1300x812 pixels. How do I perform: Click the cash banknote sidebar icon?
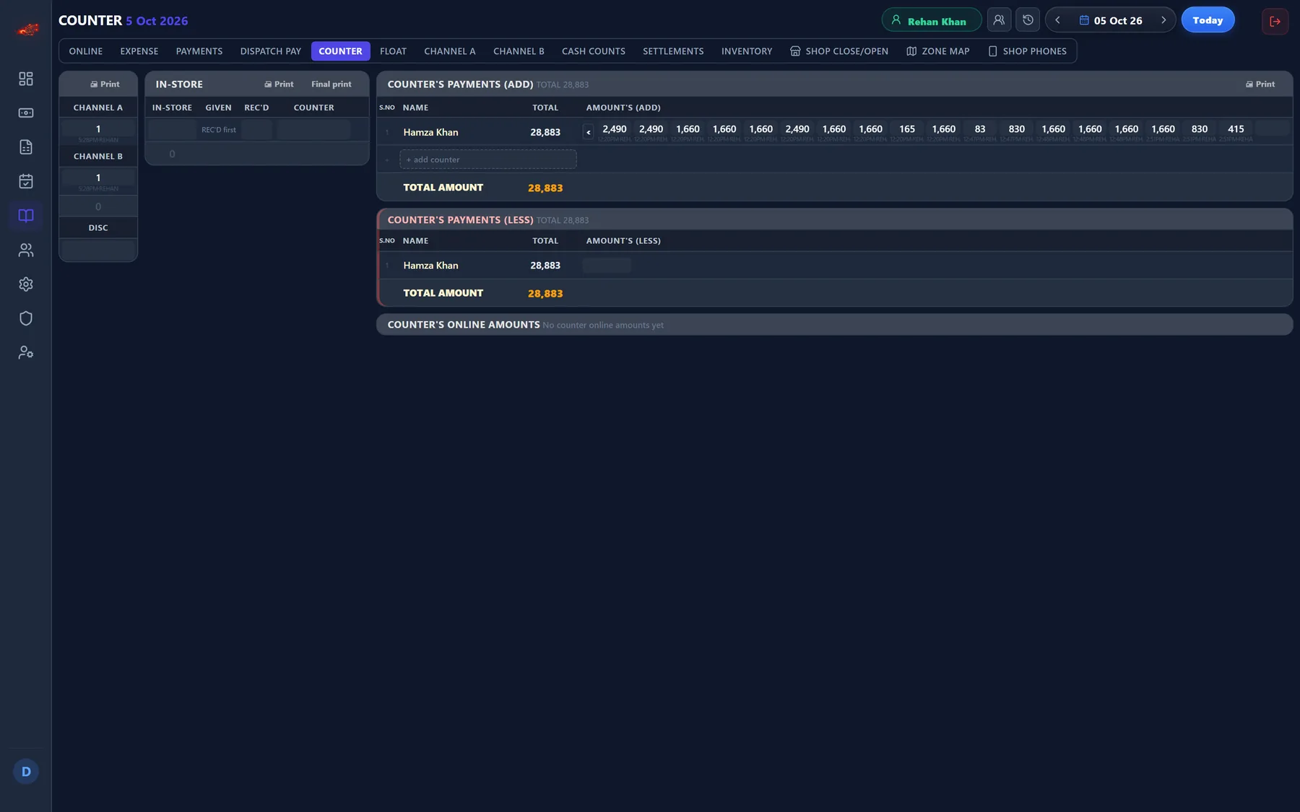[x=26, y=113]
